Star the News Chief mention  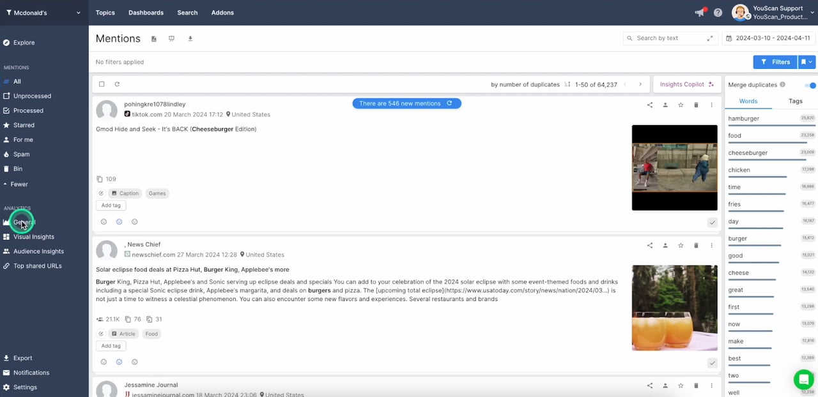[681, 245]
